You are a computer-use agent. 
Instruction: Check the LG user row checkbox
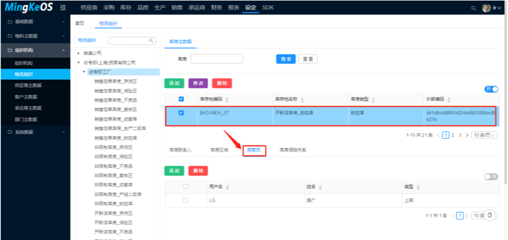tap(186, 200)
